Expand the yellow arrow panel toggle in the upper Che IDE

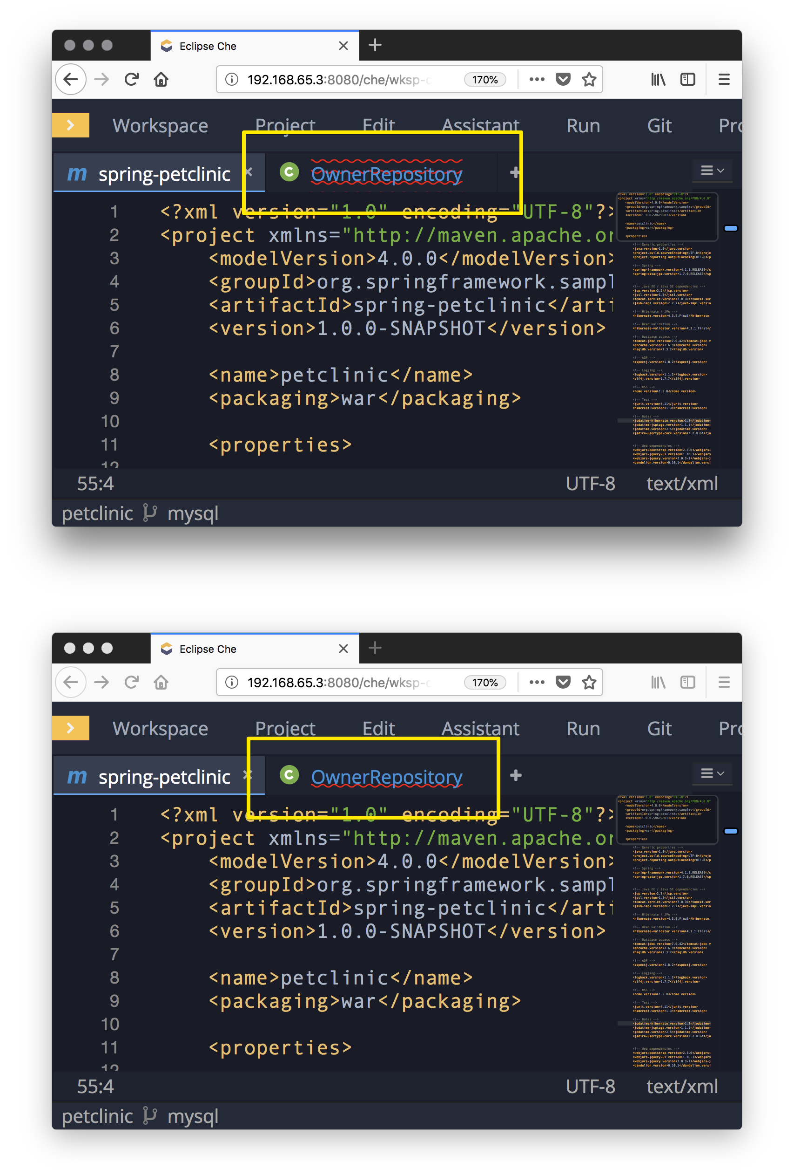71,125
